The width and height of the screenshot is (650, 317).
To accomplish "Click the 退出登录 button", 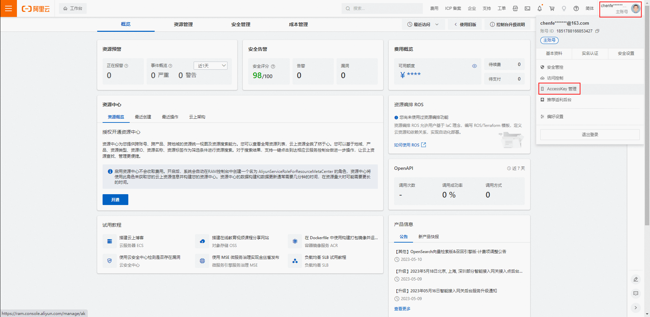I will tap(590, 135).
